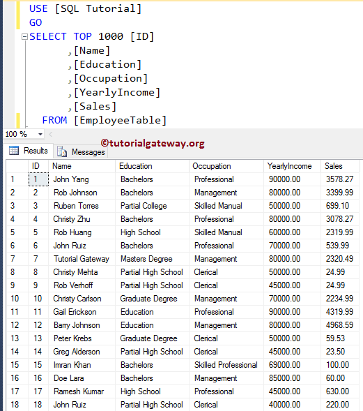Place cursor on the TOP keyword
The image size is (363, 411).
tap(82, 36)
